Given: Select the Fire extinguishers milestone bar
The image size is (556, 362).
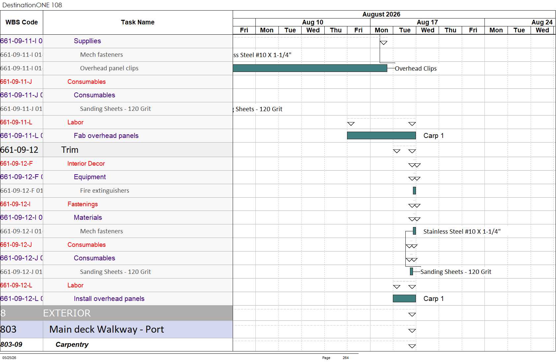Looking at the screenshot, I should click(x=414, y=190).
